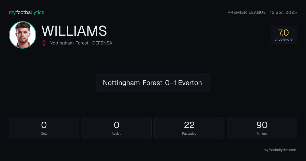Select the WILLIAMS player name heading

coord(74,31)
